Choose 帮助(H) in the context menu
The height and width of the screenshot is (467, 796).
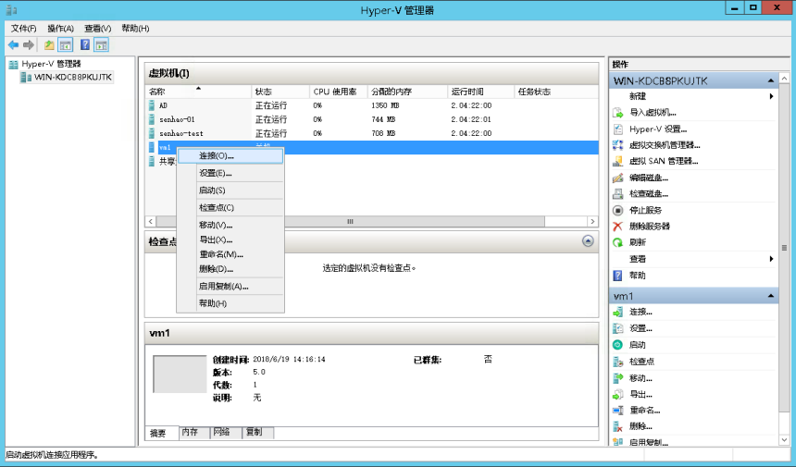click(230, 303)
